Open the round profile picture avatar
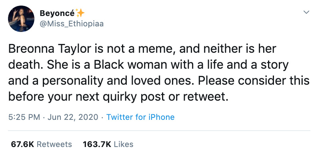 pyautogui.click(x=21, y=19)
